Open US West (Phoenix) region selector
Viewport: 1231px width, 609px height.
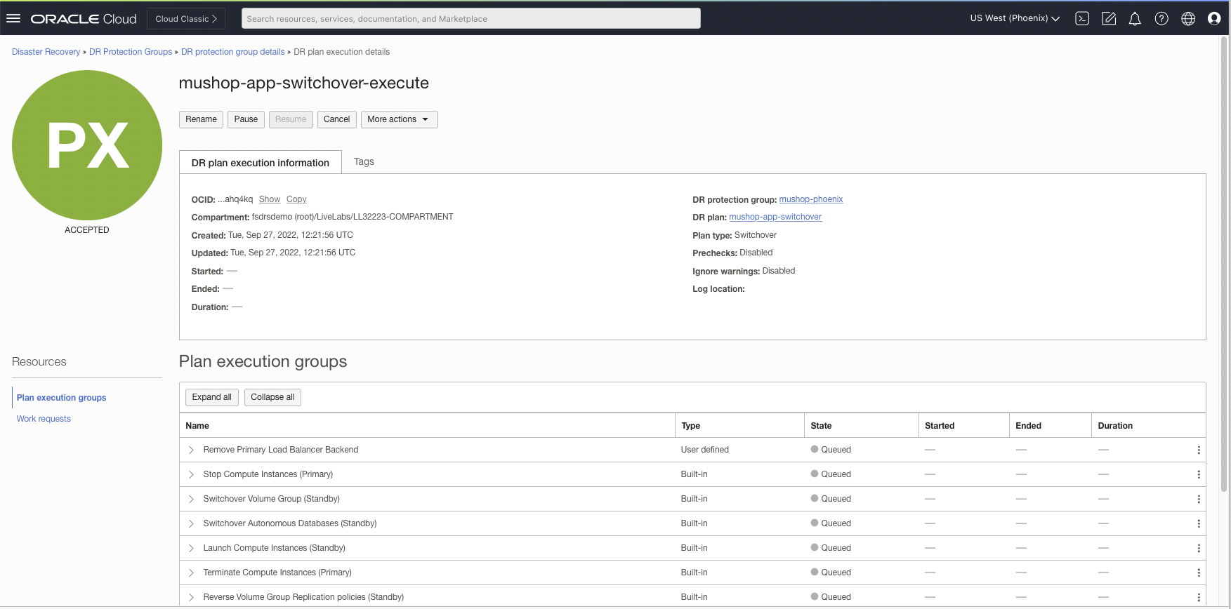click(1015, 18)
